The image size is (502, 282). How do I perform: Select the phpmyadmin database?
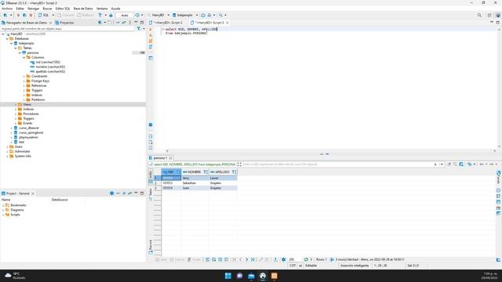click(x=28, y=137)
